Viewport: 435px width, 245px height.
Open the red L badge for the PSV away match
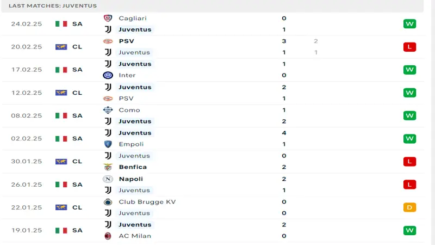click(409, 47)
